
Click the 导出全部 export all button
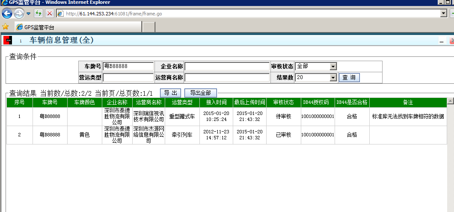point(200,93)
